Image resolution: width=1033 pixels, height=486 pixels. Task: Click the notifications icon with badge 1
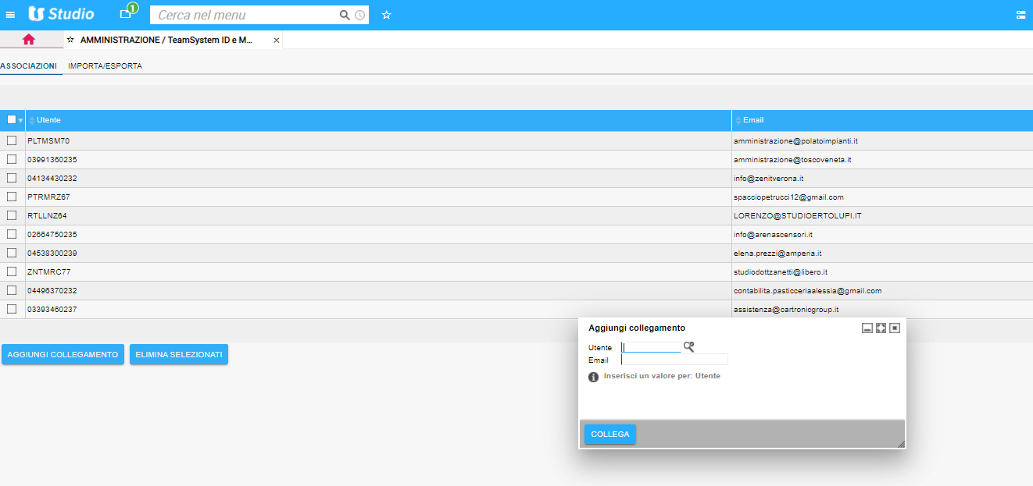pos(126,14)
